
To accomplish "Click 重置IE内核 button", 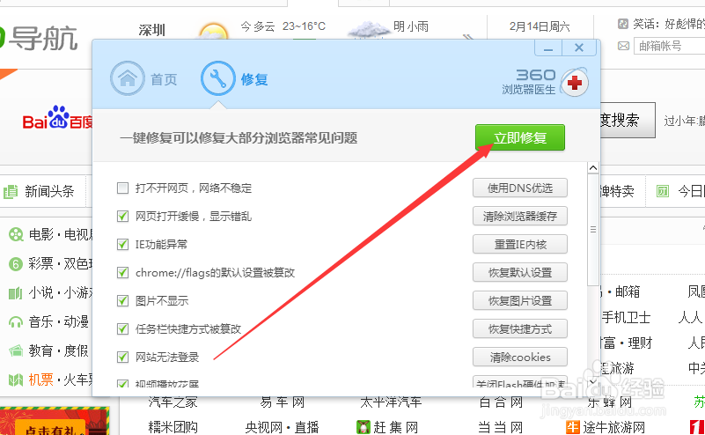I will [x=520, y=244].
